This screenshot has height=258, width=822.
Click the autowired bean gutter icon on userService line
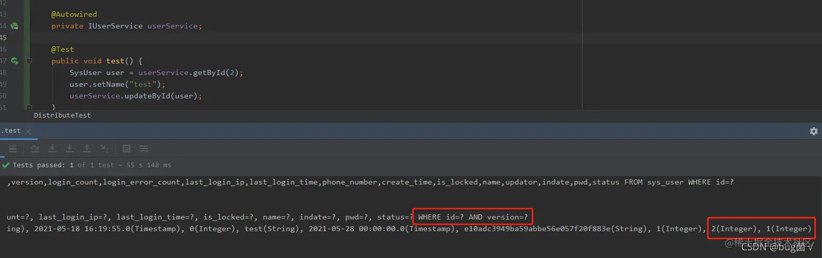pos(15,26)
